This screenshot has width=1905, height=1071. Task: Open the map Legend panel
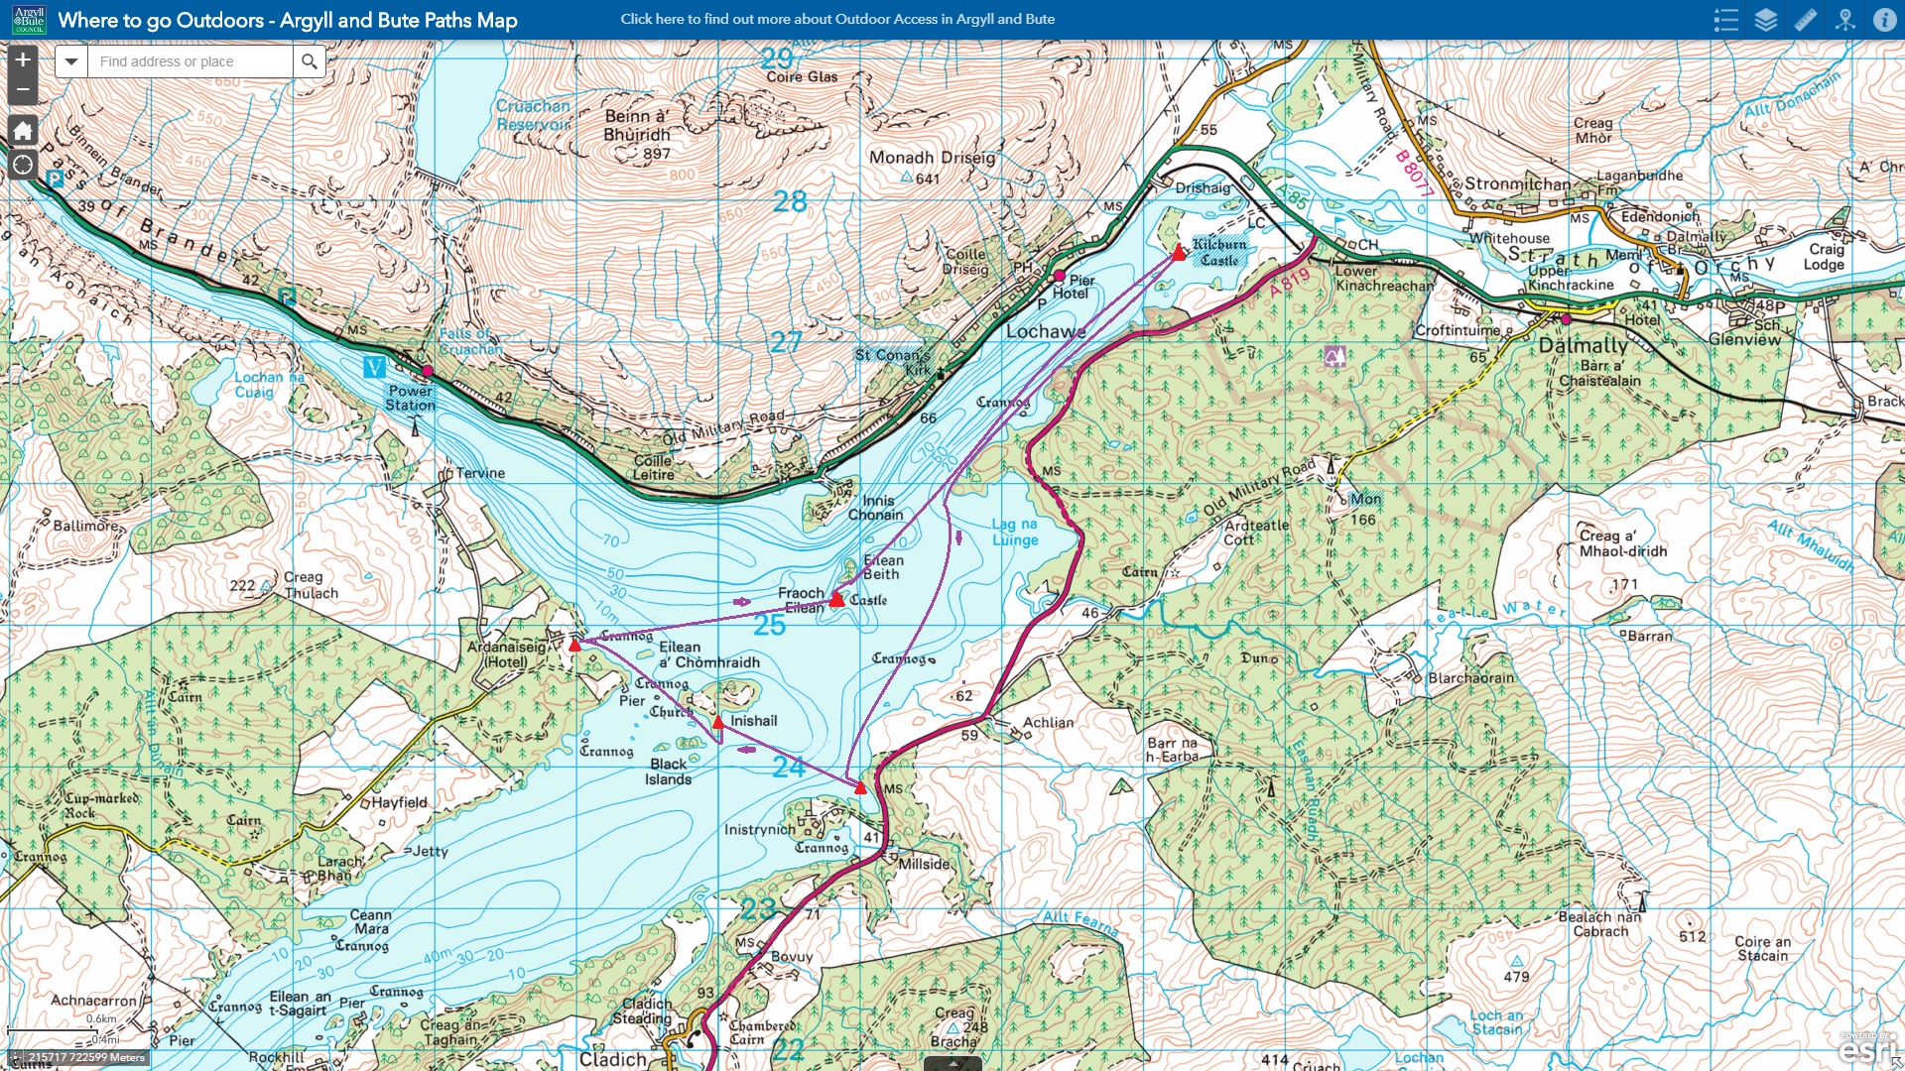click(x=1726, y=19)
